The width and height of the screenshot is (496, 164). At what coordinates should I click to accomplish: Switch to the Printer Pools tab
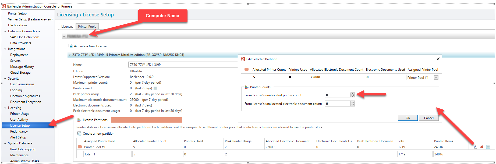pyautogui.click(x=87, y=26)
